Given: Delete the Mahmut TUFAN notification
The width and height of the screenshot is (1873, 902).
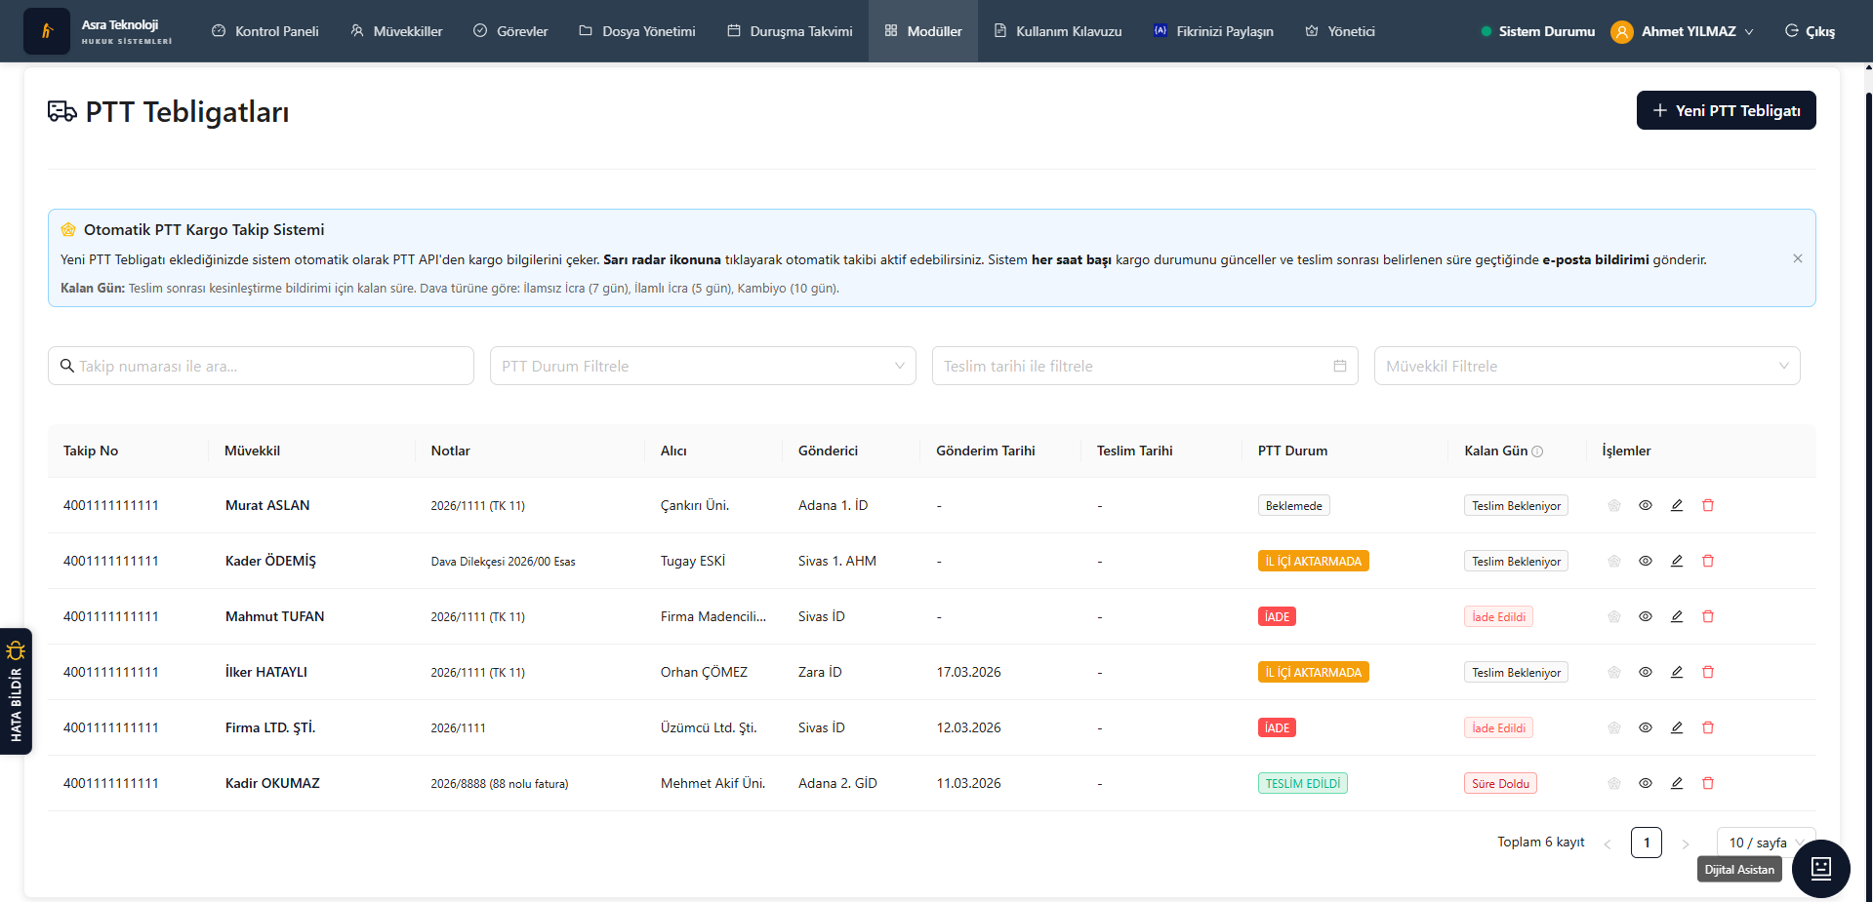Looking at the screenshot, I should [x=1708, y=616].
